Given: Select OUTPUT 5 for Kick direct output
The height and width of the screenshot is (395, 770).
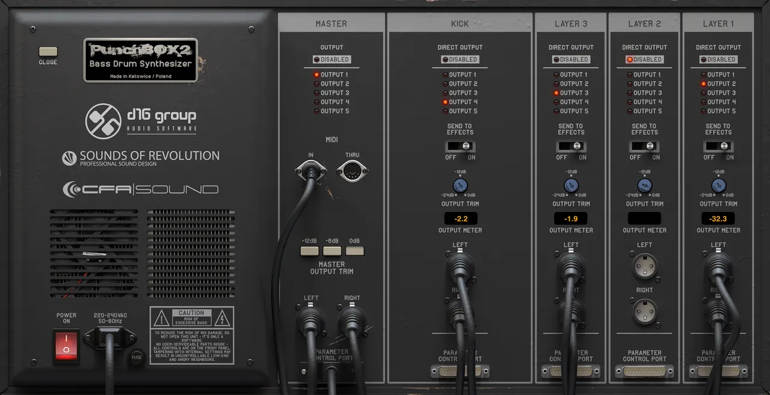Looking at the screenshot, I should [x=460, y=111].
